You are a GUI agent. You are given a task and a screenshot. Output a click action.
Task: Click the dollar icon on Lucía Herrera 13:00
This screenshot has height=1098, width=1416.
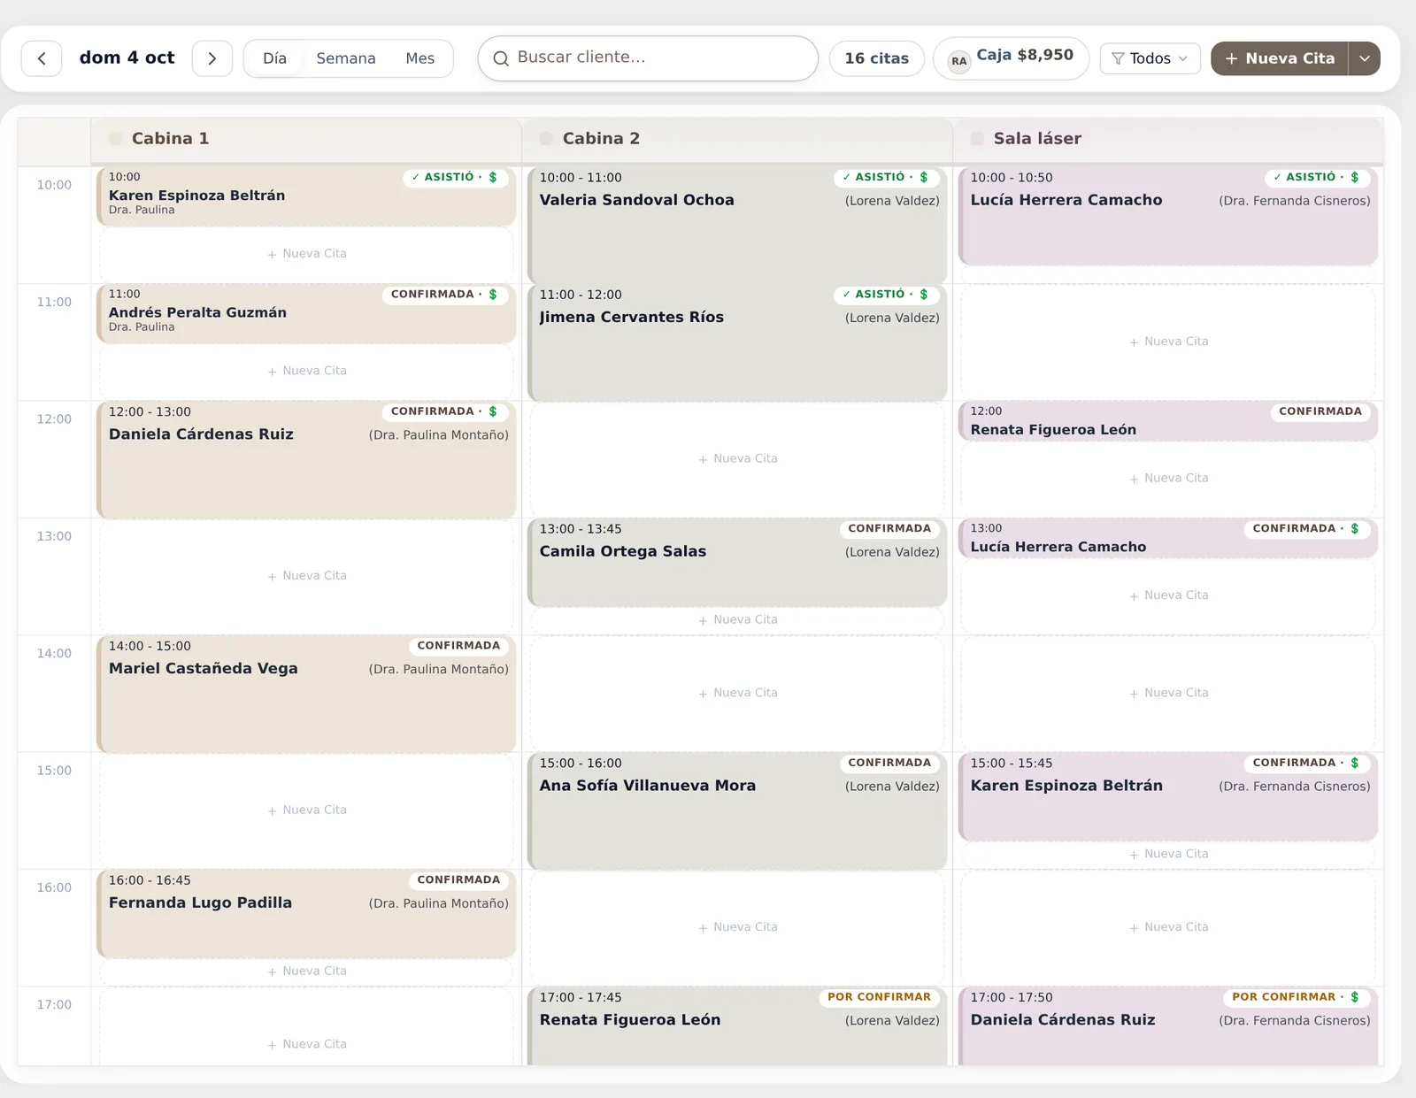click(1355, 528)
